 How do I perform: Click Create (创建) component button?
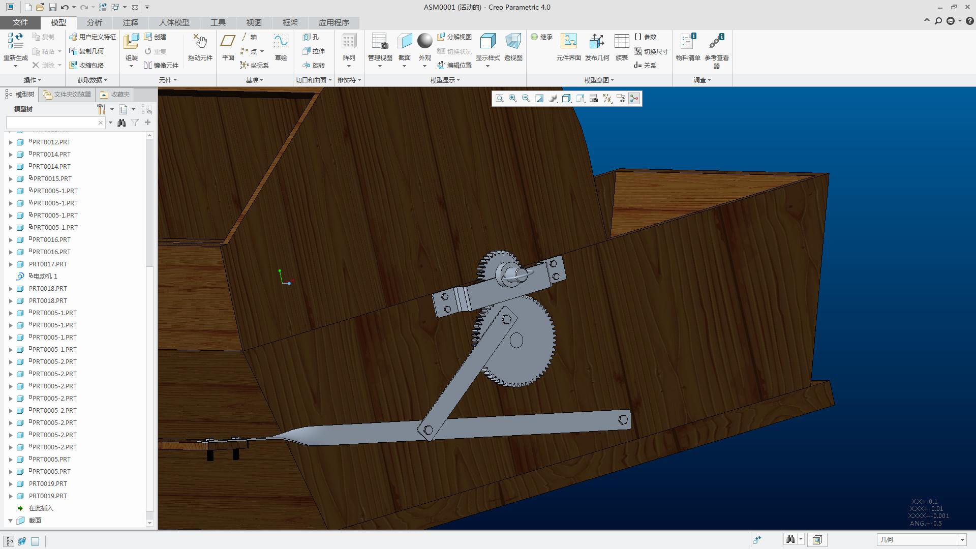(155, 37)
